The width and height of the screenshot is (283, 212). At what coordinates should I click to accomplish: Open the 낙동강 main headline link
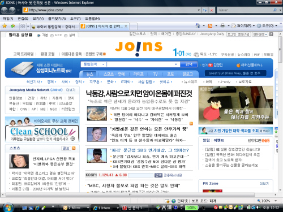coord(139,93)
